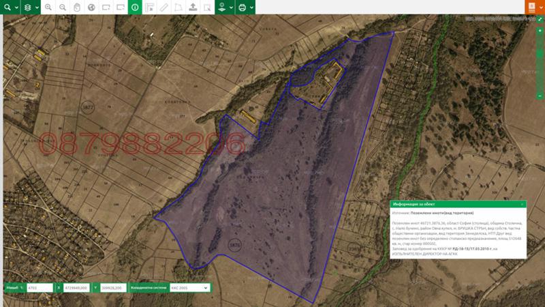Image resolution: width=545 pixels, height=307 pixels.
Task: Expand the print options dropdown arrow
Action: [252, 8]
